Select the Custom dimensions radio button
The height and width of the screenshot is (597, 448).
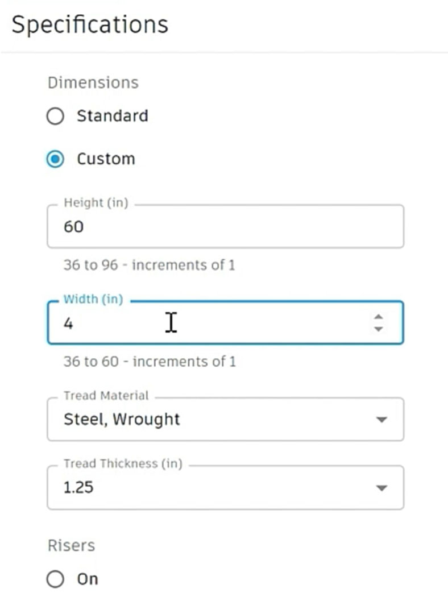click(x=55, y=159)
